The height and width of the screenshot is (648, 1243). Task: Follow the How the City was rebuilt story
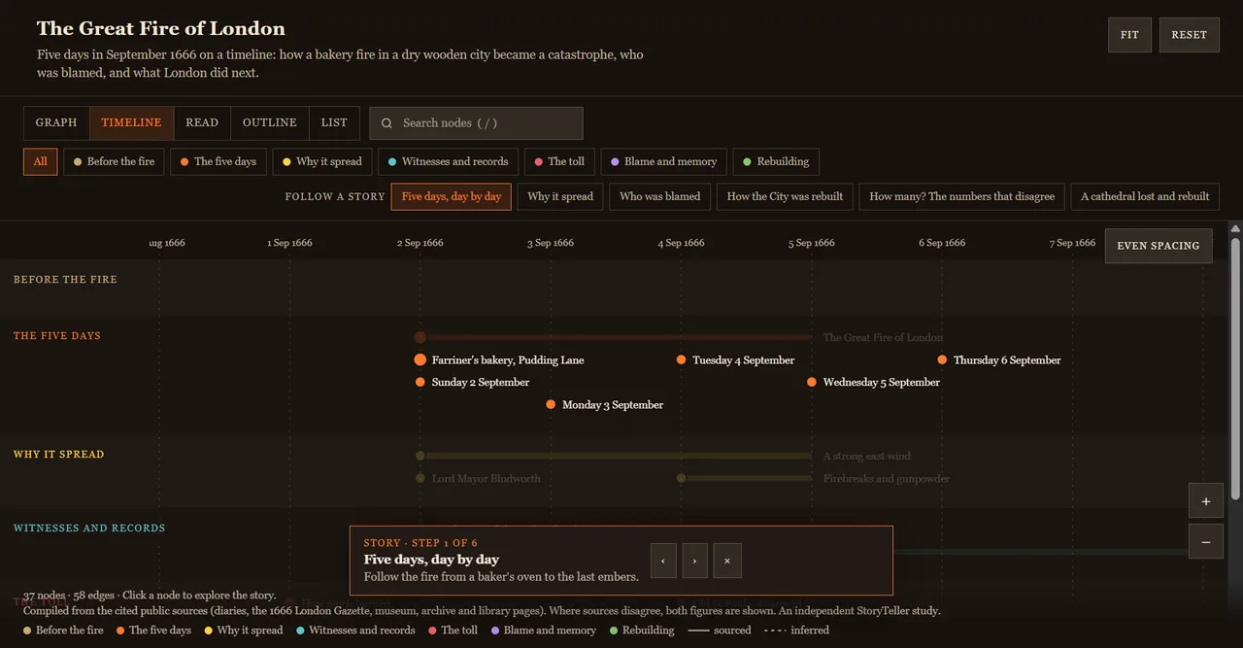[x=786, y=196]
